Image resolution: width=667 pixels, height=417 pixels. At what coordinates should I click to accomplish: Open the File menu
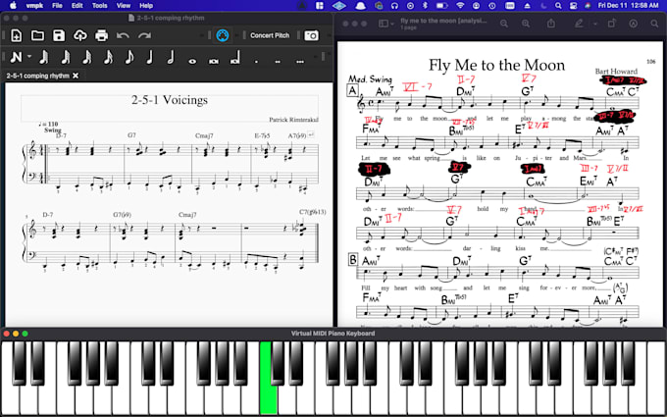(x=57, y=6)
